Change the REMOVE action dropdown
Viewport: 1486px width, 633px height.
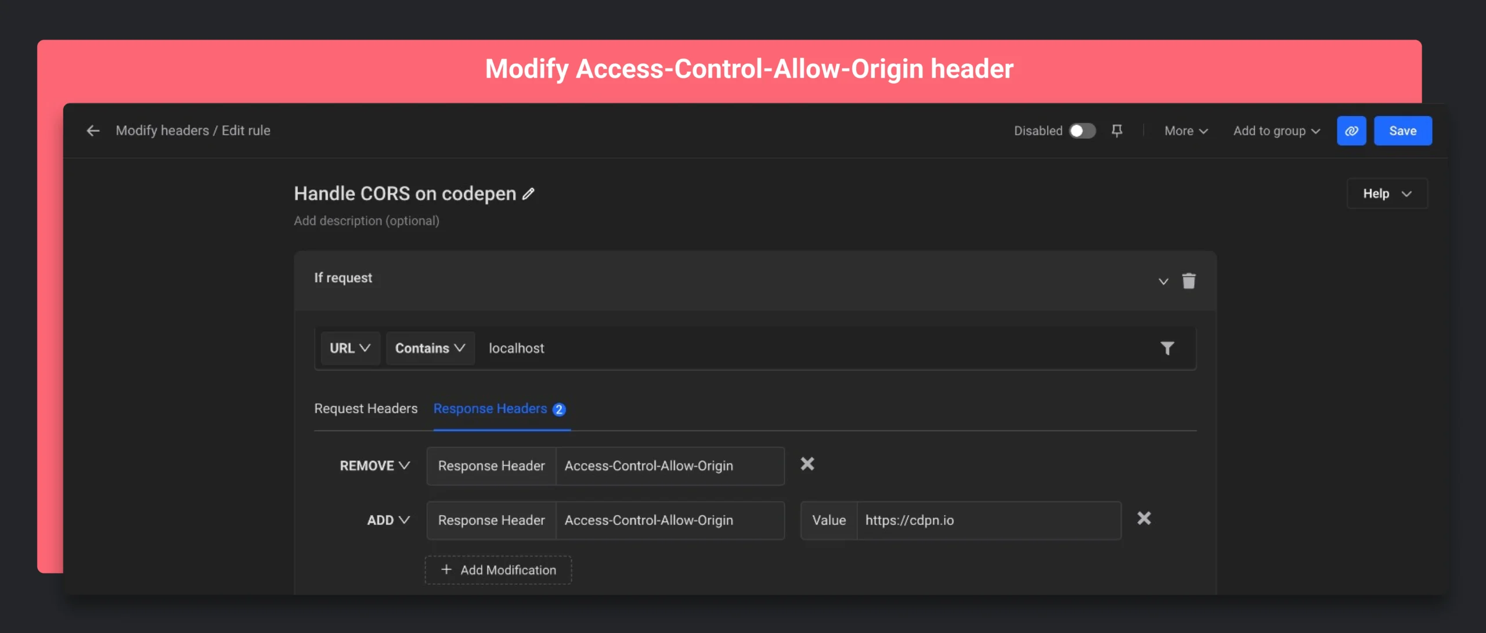pos(375,466)
